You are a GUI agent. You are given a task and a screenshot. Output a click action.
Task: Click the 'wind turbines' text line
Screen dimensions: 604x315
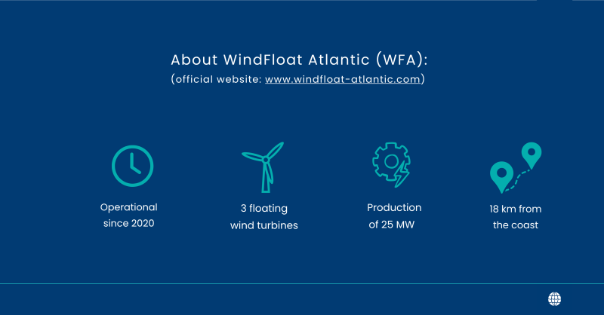click(263, 225)
